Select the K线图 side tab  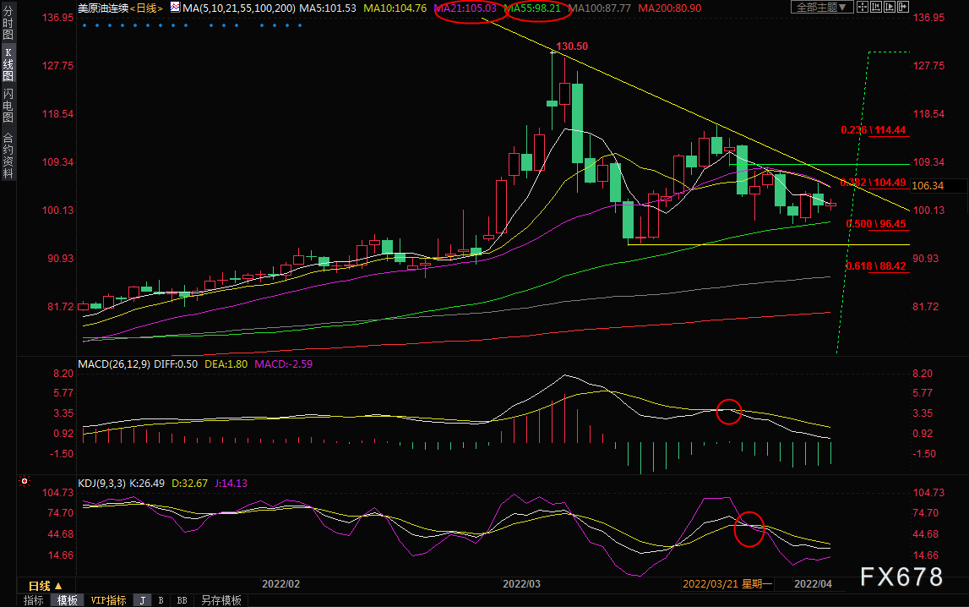[x=8, y=63]
